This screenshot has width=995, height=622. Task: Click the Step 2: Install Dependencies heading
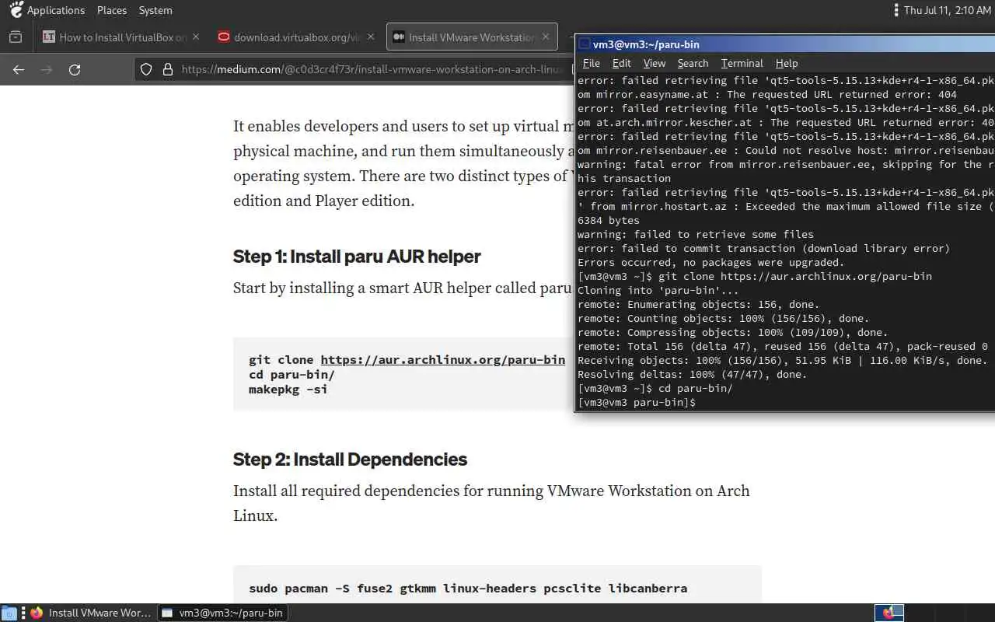tap(350, 459)
